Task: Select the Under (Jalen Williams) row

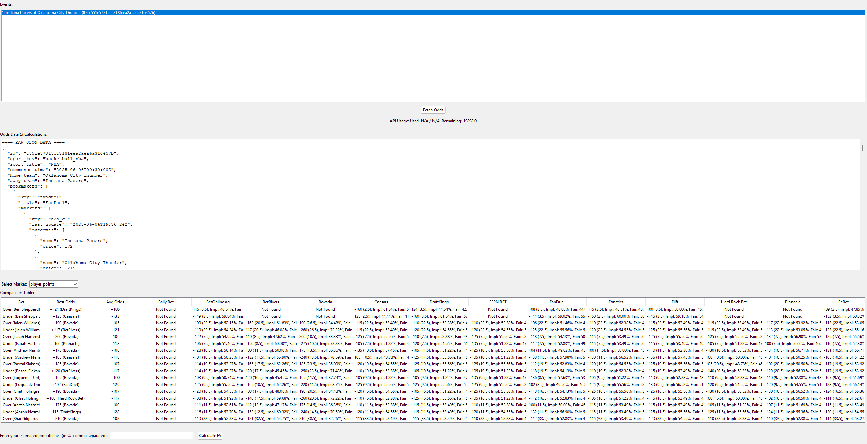Action: (x=21, y=330)
